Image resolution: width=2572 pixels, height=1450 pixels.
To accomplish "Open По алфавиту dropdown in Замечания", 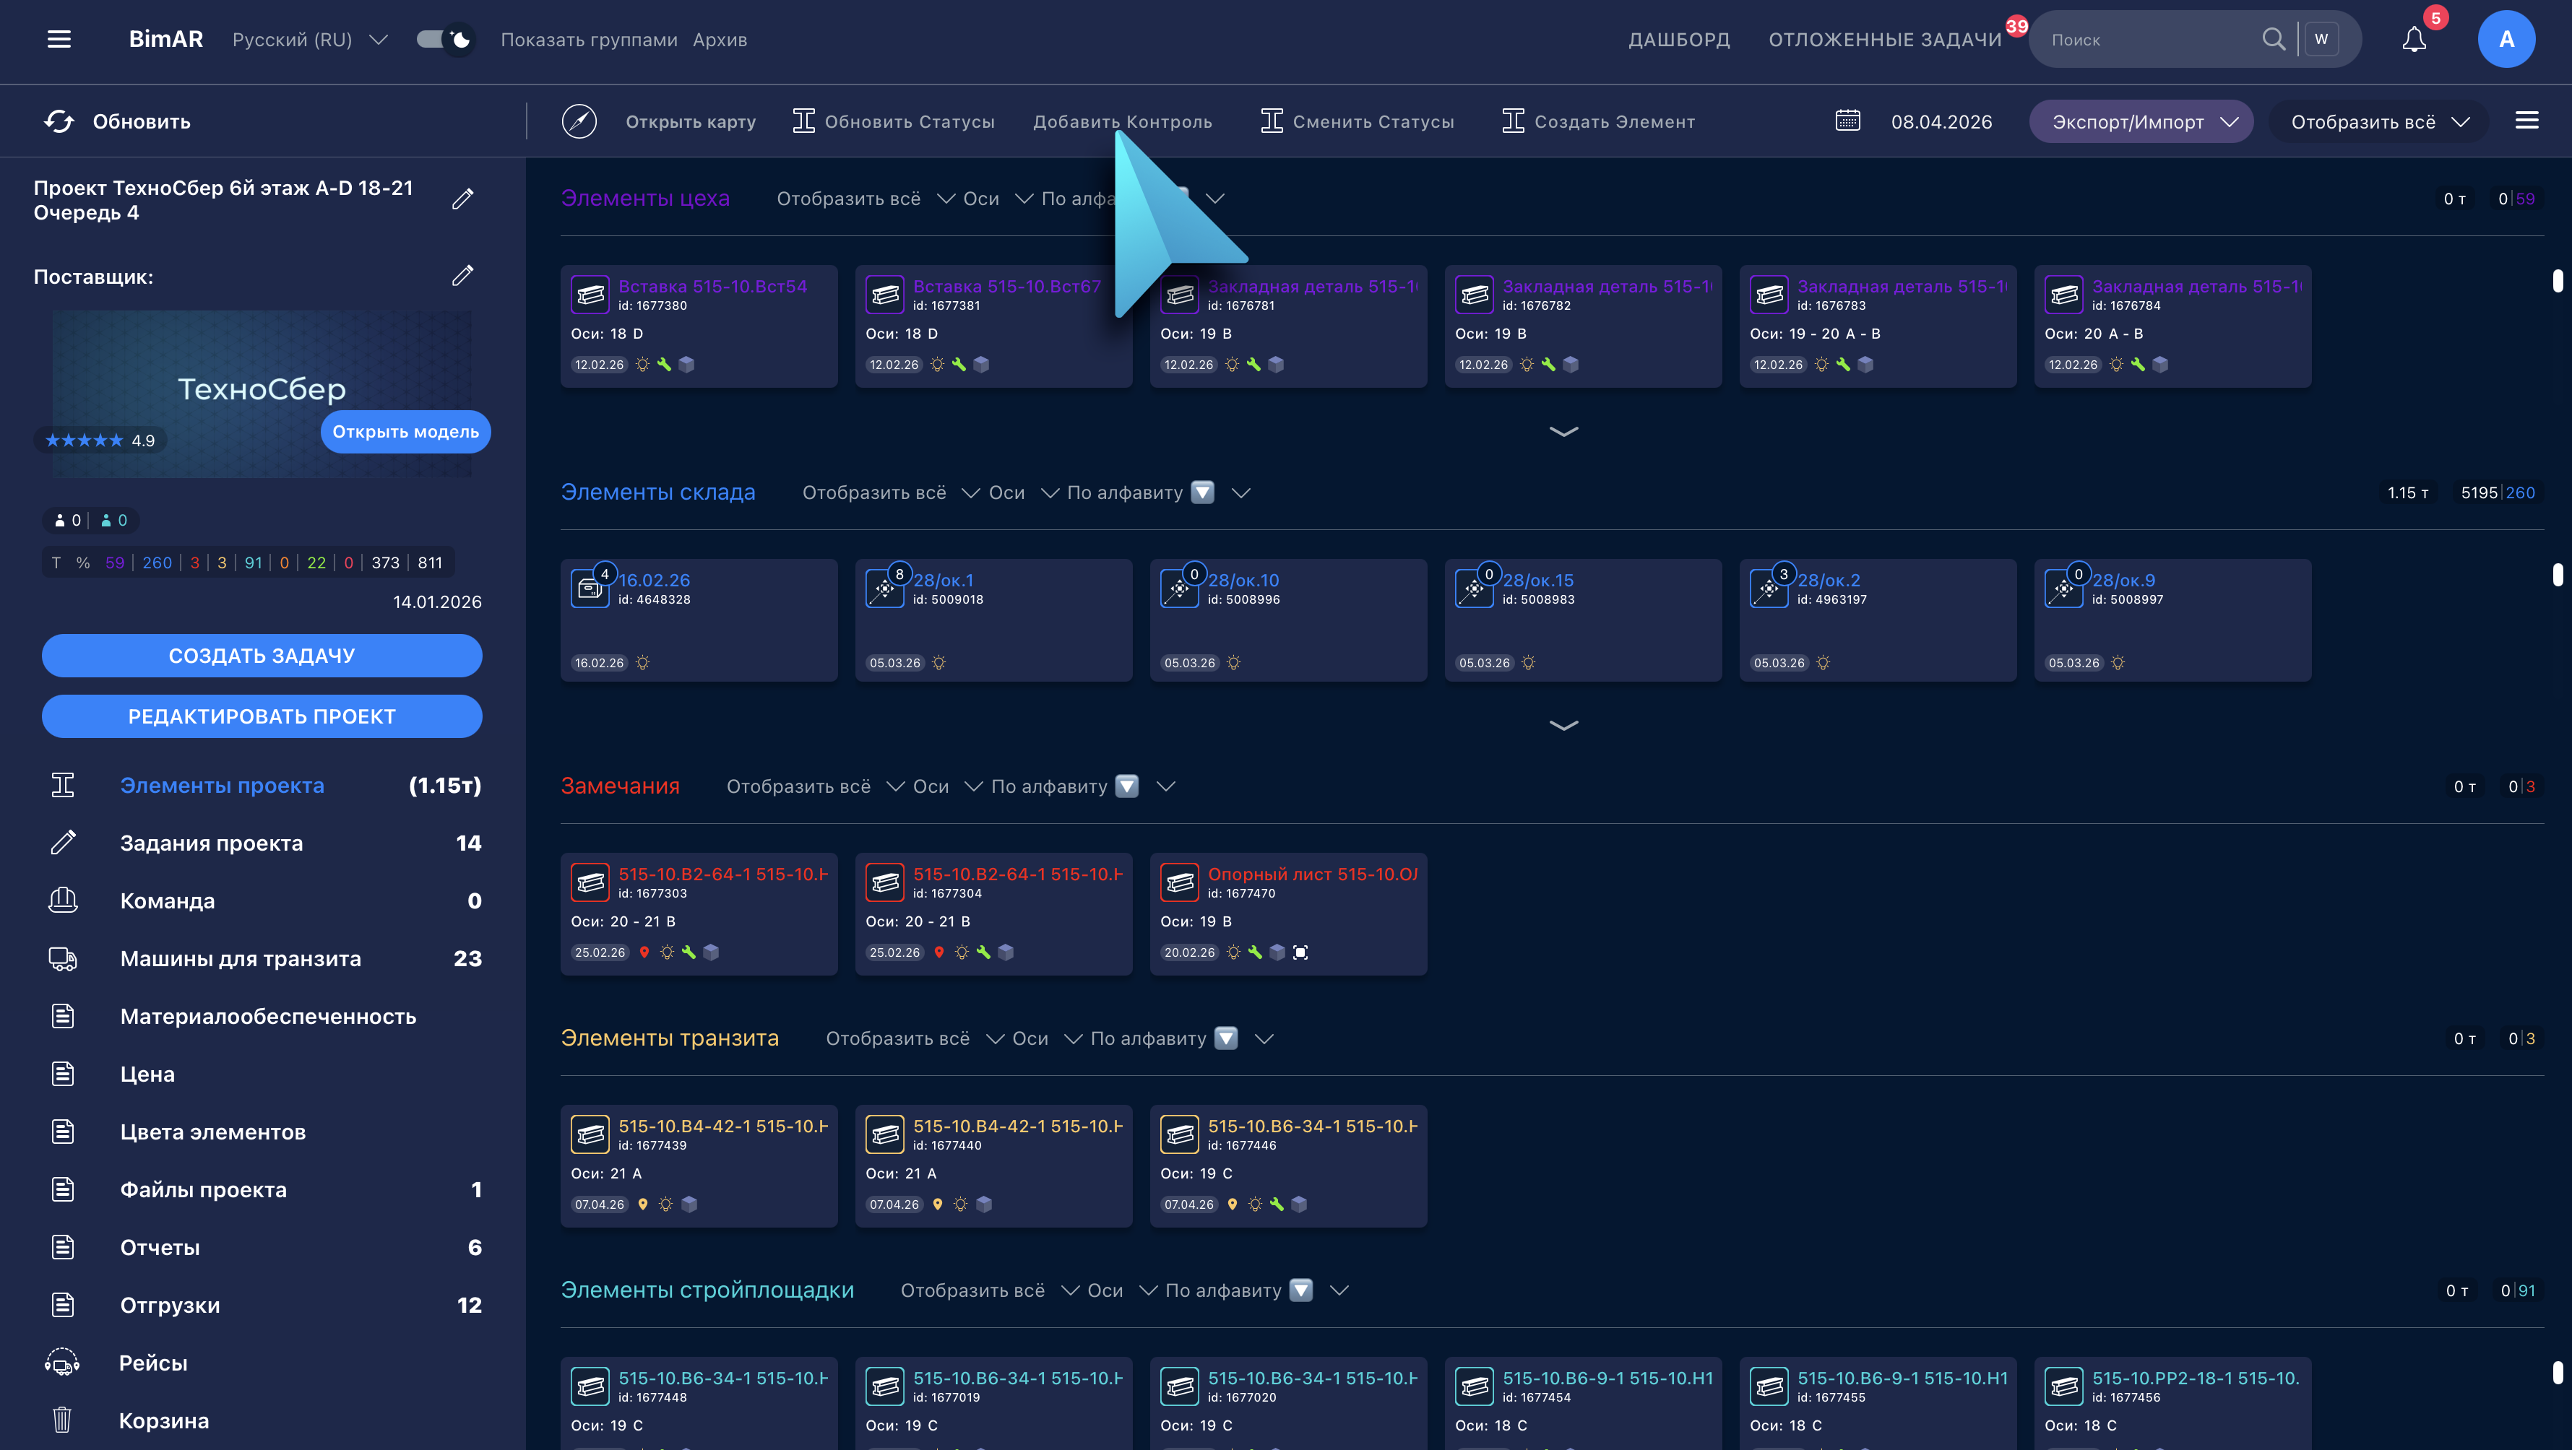I will click(x=1082, y=786).
